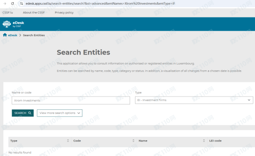Click the eDesk by CSSF logo
255x156 pixels.
13,24
